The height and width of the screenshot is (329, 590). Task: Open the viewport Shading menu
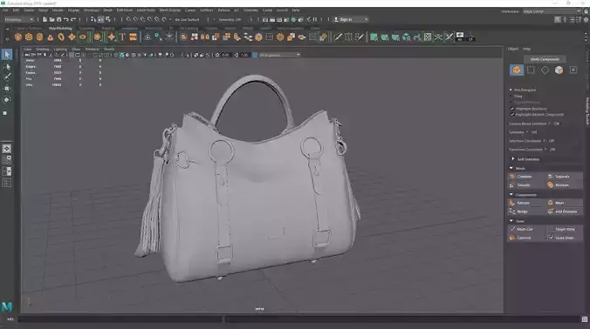coord(43,49)
